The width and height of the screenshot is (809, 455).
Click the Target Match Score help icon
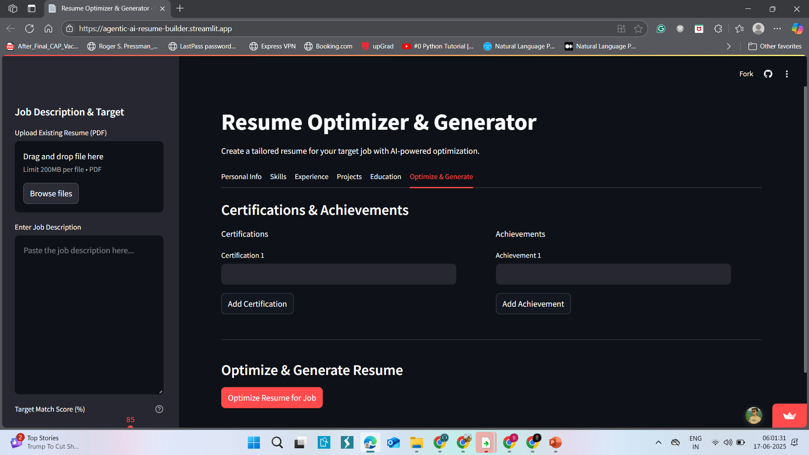coord(159,409)
